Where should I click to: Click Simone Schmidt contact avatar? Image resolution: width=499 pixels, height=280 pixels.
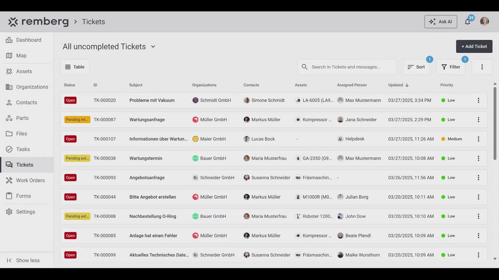[x=246, y=100]
